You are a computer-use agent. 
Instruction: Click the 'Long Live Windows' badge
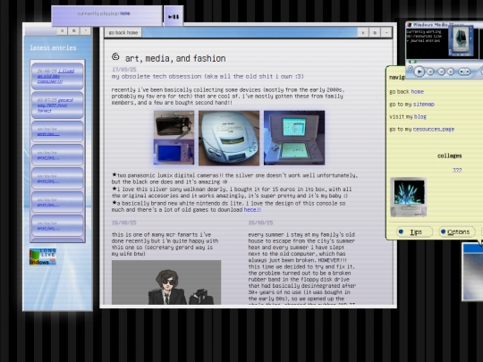43,257
